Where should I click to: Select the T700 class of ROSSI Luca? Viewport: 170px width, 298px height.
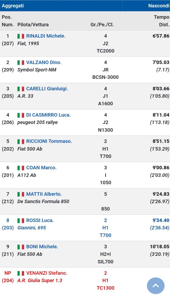click(x=106, y=235)
